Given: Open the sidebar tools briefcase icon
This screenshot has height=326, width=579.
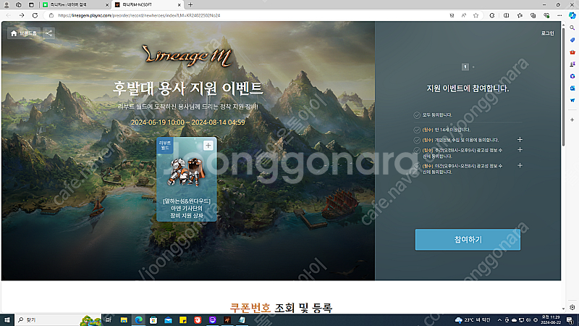Looking at the screenshot, I should click(572, 52).
